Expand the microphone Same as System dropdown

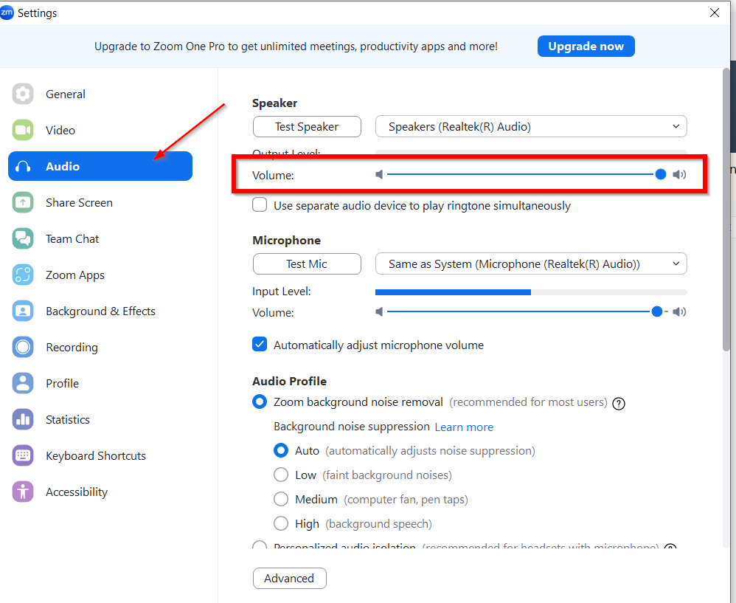531,263
